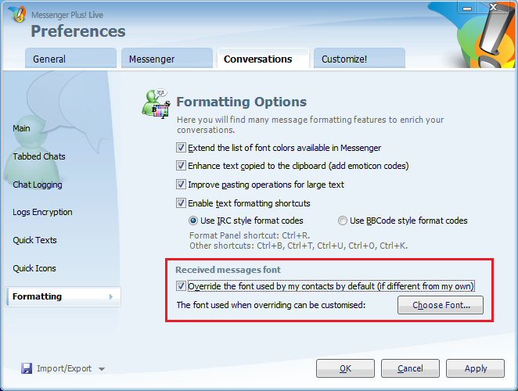Go to Logs Encryption in sidebar

(x=42, y=212)
